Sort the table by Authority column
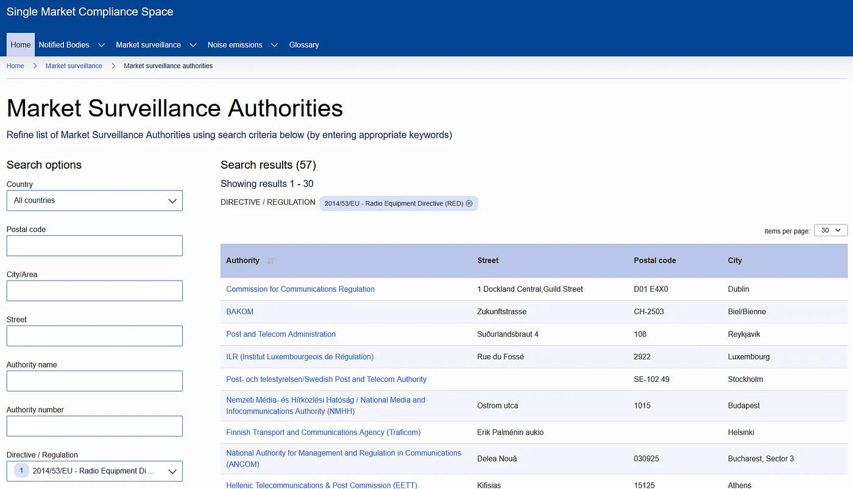The image size is (853, 489). [271, 261]
